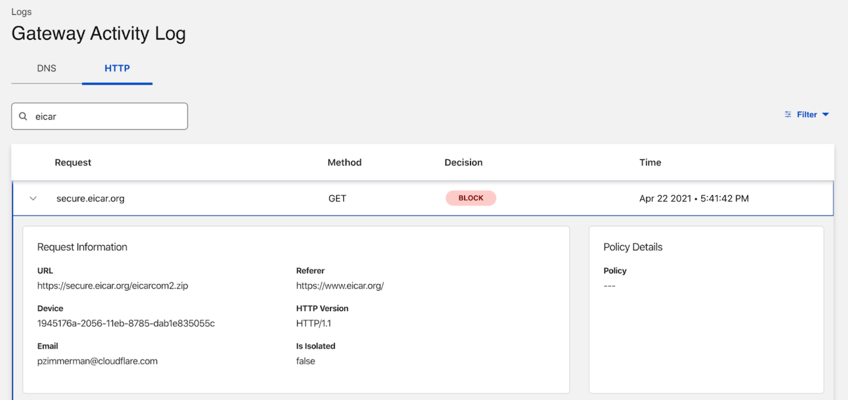Open the Filter dropdown

(x=806, y=114)
